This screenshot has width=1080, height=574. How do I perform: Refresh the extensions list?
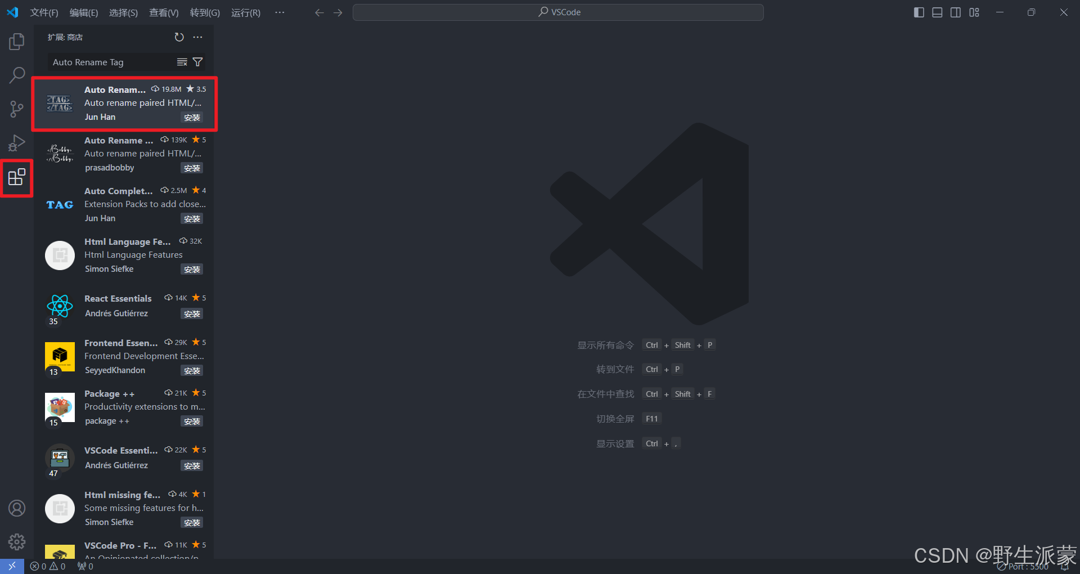pyautogui.click(x=179, y=37)
